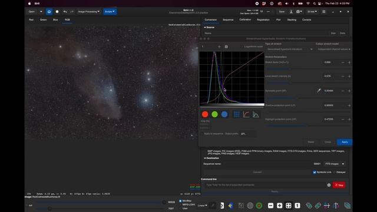Click the star annotation icon in bottom bar
The height and width of the screenshot is (212, 377).
click(231, 206)
